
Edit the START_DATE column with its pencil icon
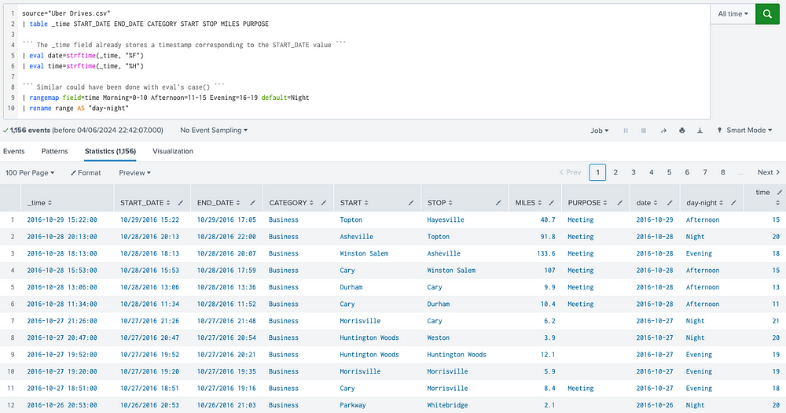coord(181,203)
